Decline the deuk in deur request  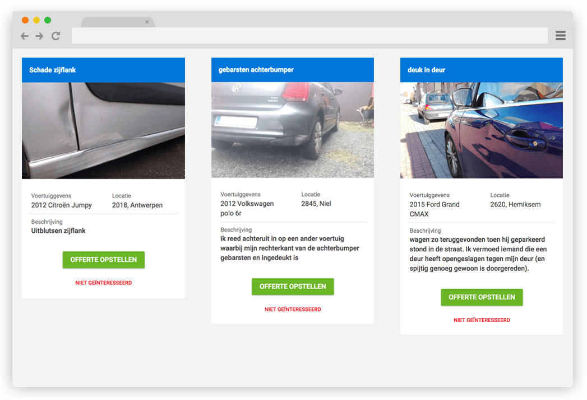click(482, 320)
